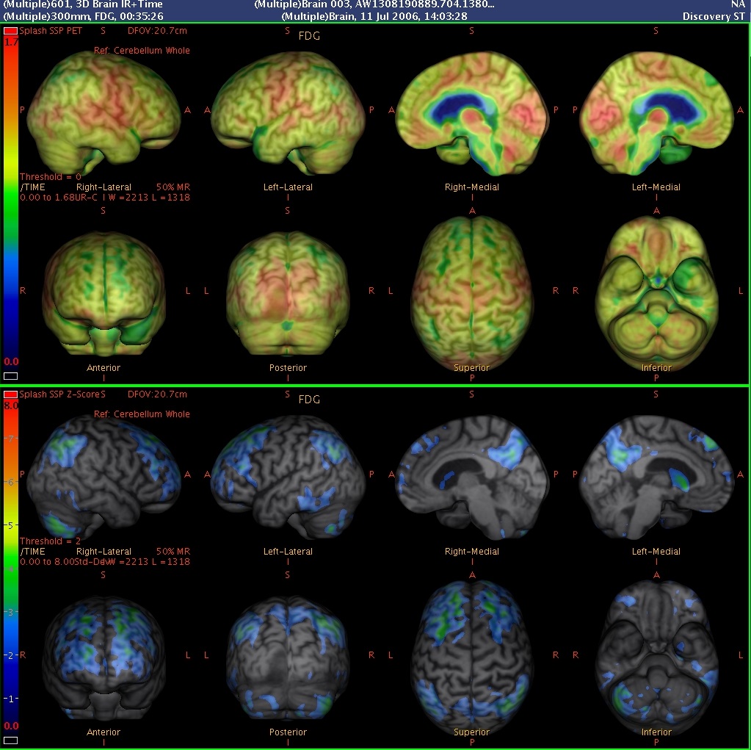Click the "DFOV:20.7cm" text in the Z-Score panel
Image resolution: width=751 pixels, height=750 pixels.
pos(157,394)
